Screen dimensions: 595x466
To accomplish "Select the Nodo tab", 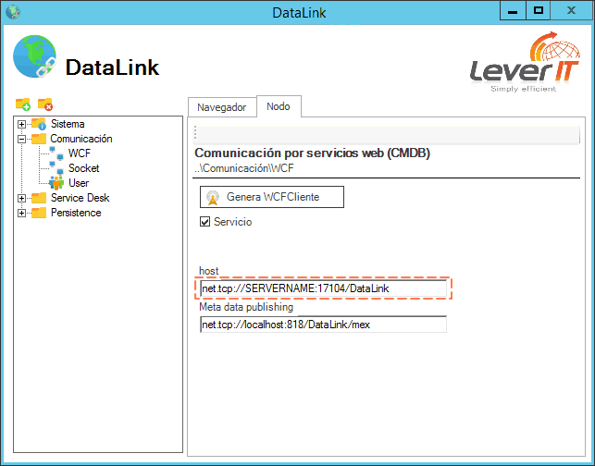I will (x=279, y=106).
